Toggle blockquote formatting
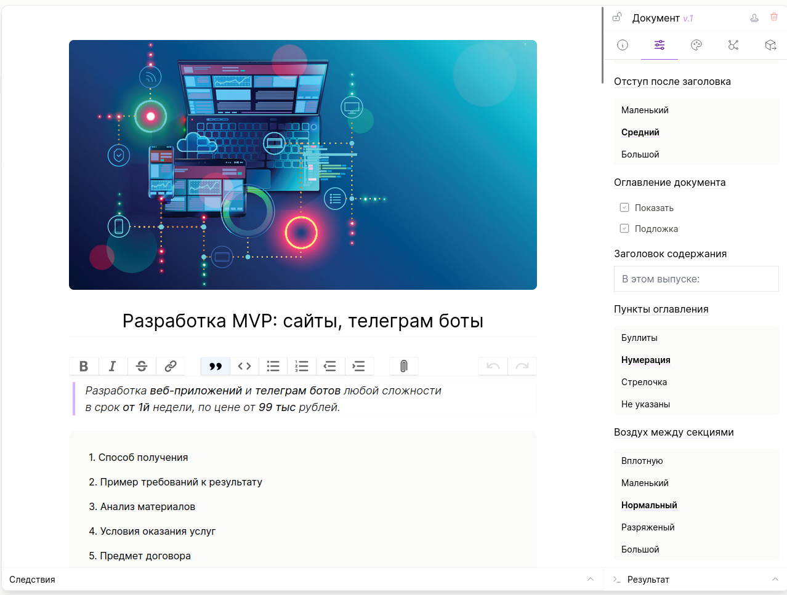Image resolution: width=787 pixels, height=595 pixels. coord(216,366)
